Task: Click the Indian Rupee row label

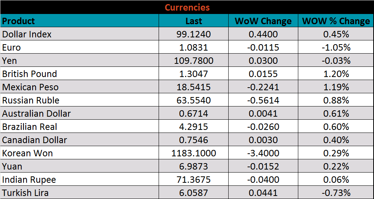Action: click(29, 180)
